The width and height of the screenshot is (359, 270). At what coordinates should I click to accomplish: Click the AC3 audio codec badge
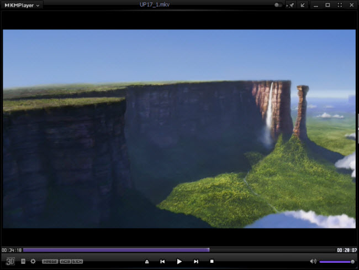(x=65, y=262)
